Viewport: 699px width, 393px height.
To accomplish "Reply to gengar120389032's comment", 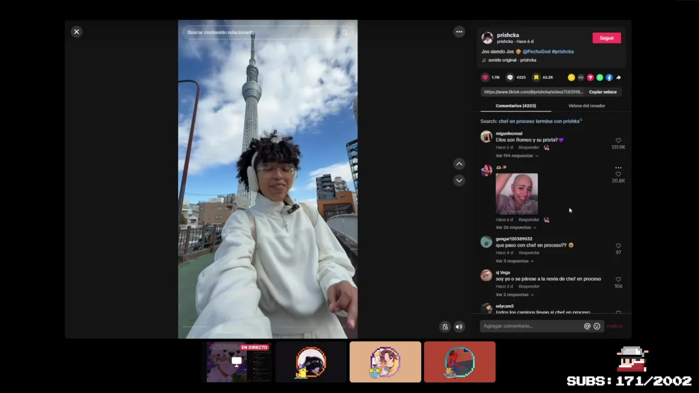I will coord(529,253).
